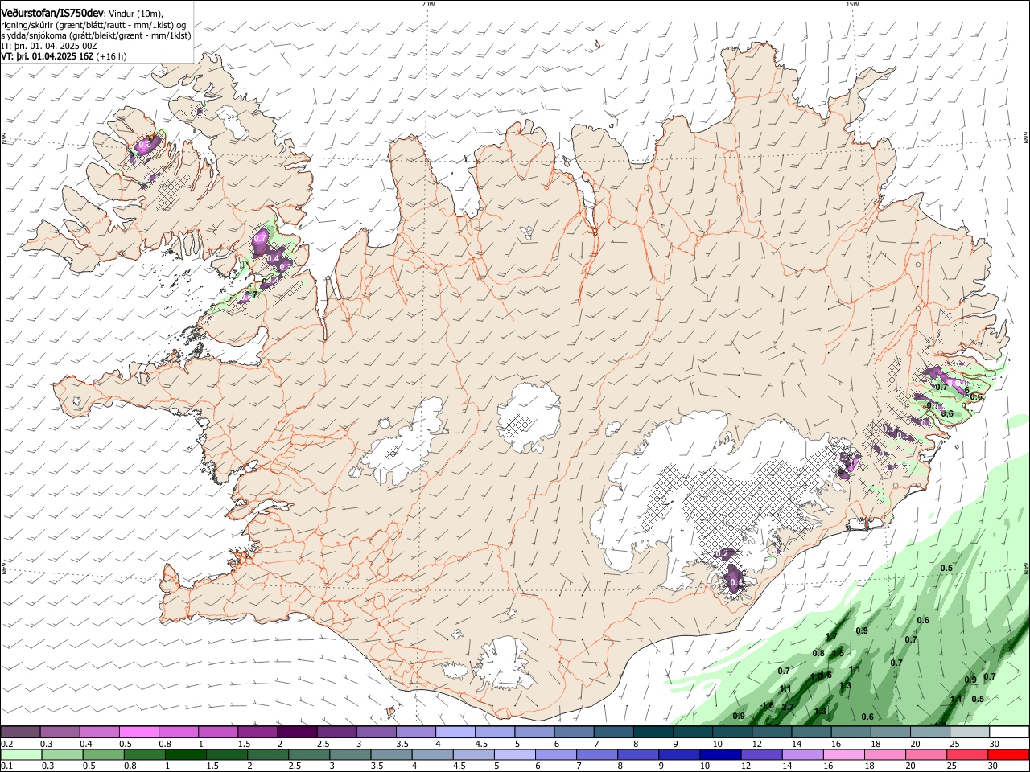This screenshot has height=772, width=1030.
Task: Click the Veðurstofan/IS750dev title text
Action: pos(52,13)
